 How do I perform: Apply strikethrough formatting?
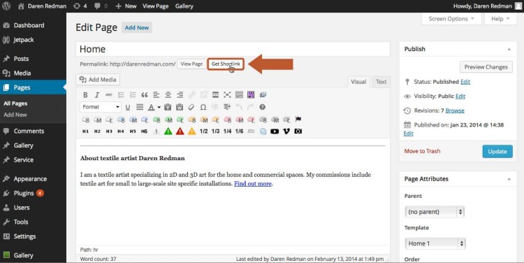(108, 95)
